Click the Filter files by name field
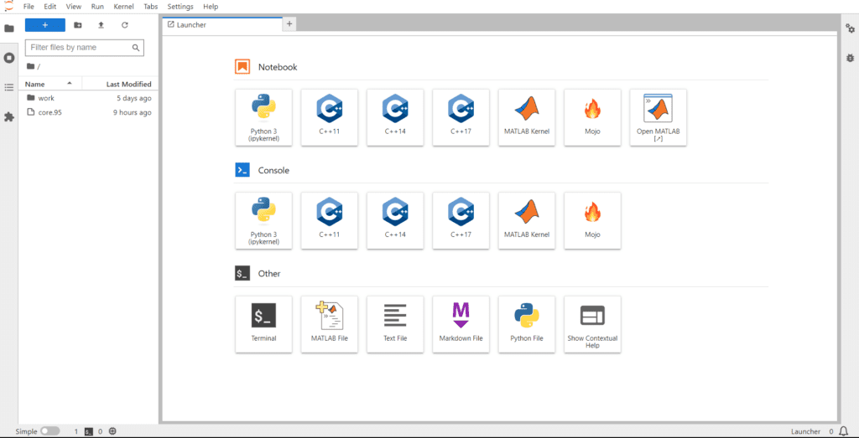 point(85,48)
